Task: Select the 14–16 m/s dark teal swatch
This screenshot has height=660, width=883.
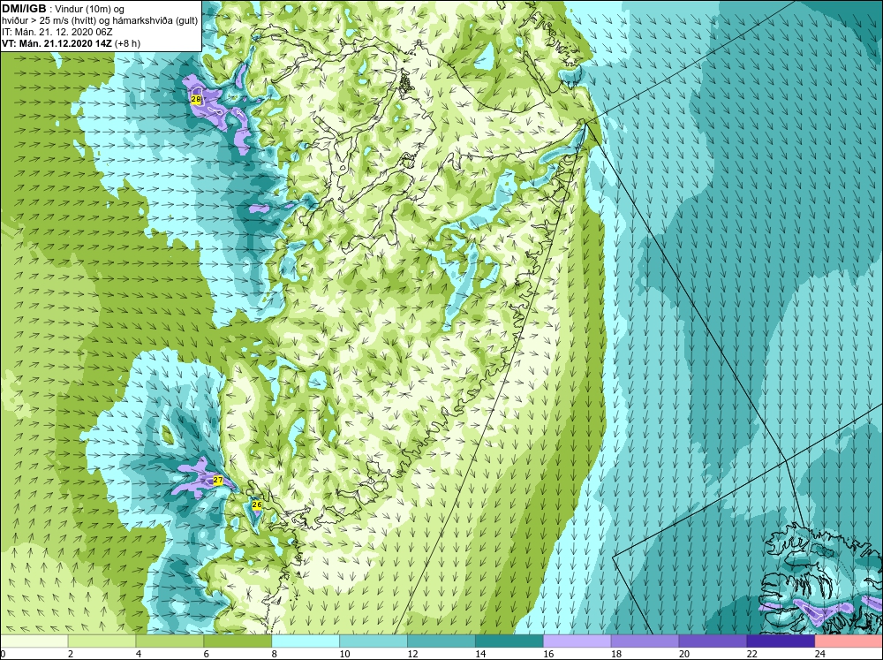Action: (509, 641)
